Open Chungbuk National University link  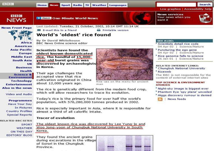click(x=182, y=68)
